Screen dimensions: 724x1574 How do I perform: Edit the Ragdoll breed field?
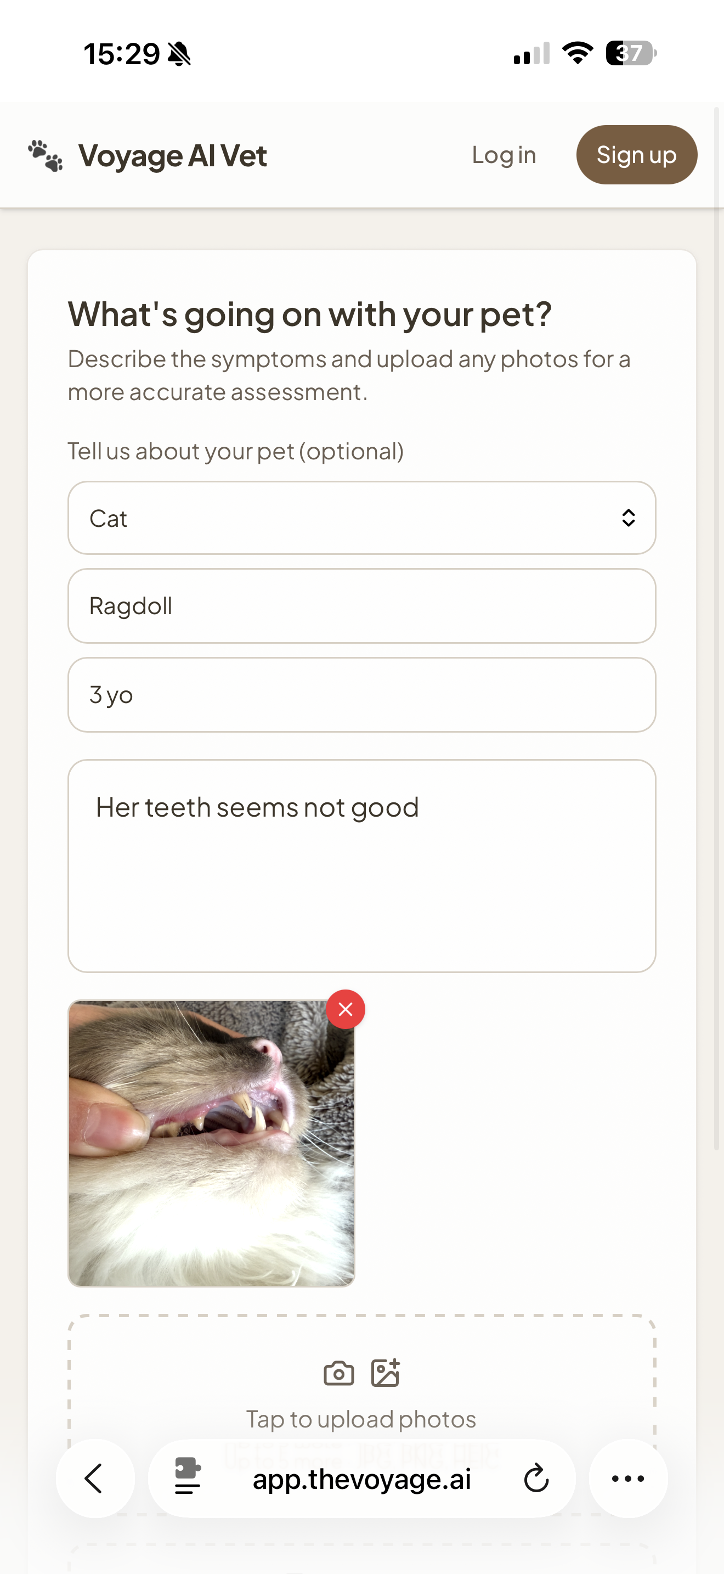point(361,606)
